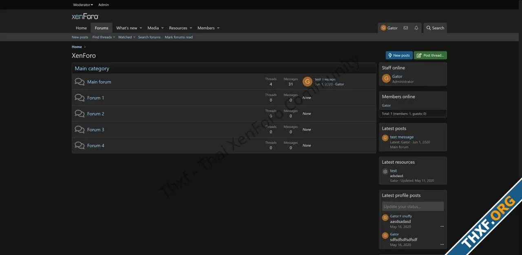This screenshot has height=255, width=522.
Task: Click the Forum 3 speech-bubble icon
Action: [80, 129]
